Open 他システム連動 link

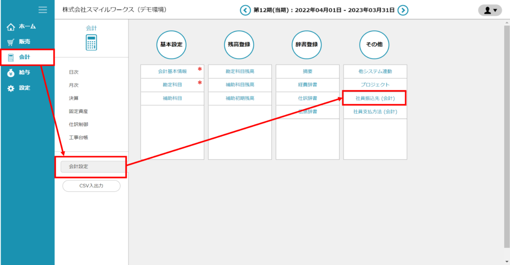[376, 72]
